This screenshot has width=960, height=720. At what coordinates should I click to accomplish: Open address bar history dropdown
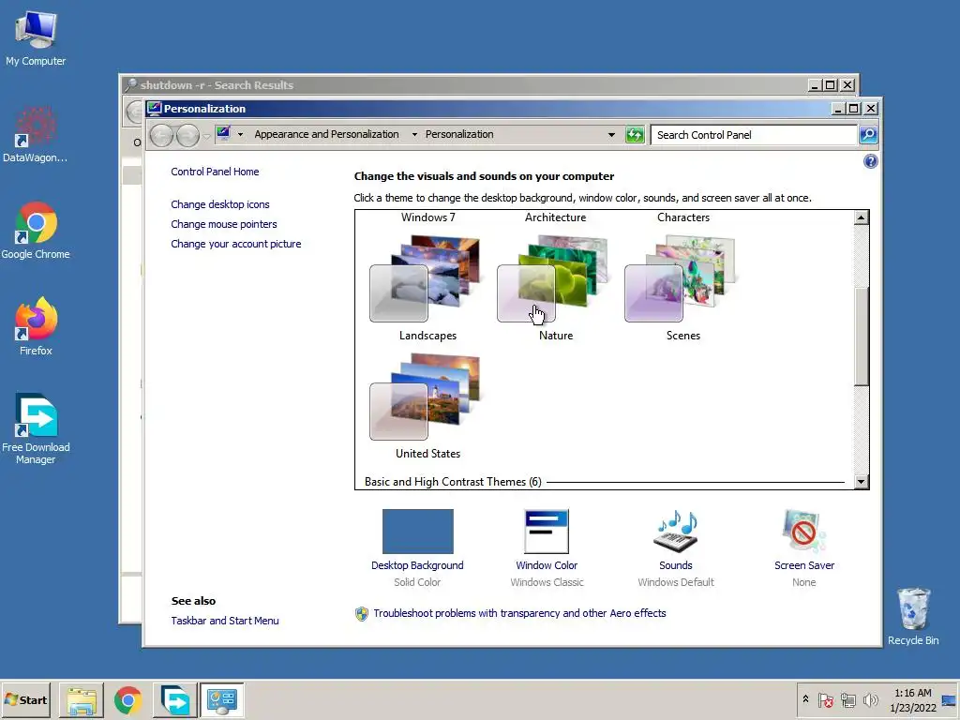tap(611, 135)
